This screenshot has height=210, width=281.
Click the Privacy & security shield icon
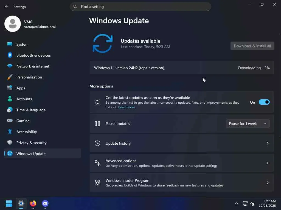point(10,142)
